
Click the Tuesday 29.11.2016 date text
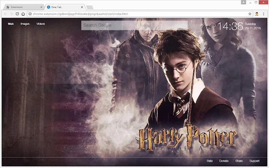253,26
